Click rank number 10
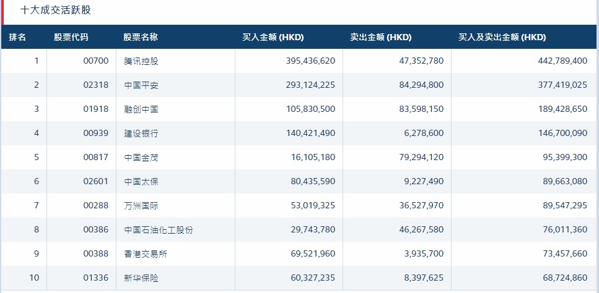This screenshot has height=293, width=599. tap(35, 278)
